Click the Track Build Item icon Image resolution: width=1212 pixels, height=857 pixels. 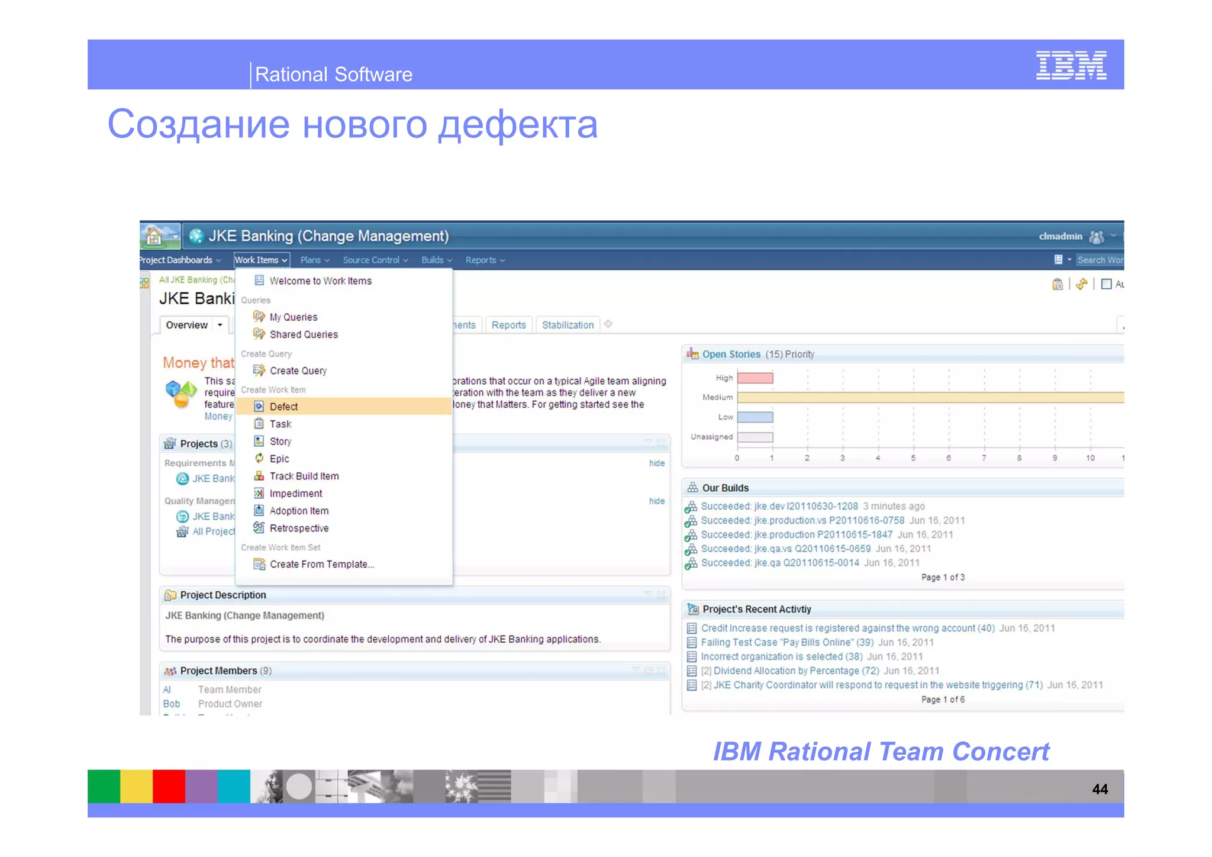point(259,476)
